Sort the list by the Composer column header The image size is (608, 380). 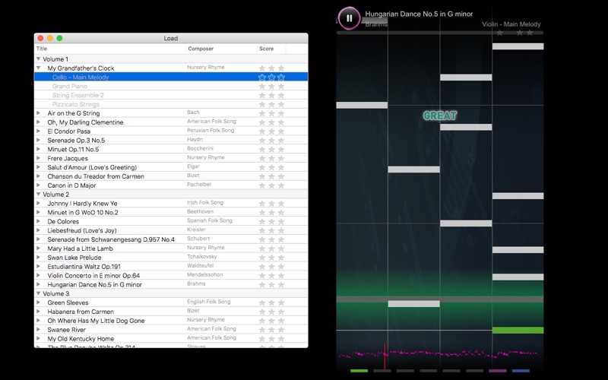pos(221,49)
